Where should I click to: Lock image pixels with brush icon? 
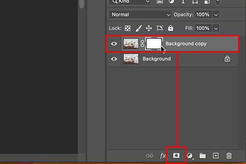[139, 28]
